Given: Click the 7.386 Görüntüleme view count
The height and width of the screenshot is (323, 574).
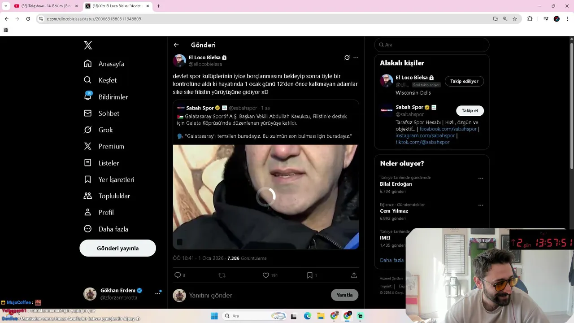Looking at the screenshot, I should click(247, 258).
